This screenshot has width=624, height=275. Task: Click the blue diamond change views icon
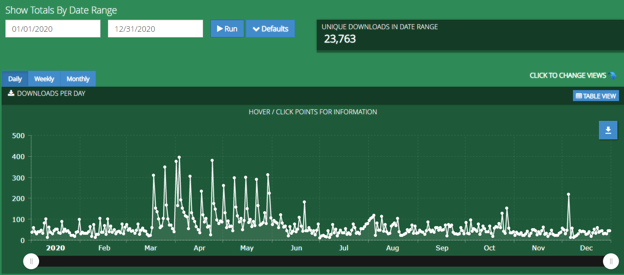[612, 76]
